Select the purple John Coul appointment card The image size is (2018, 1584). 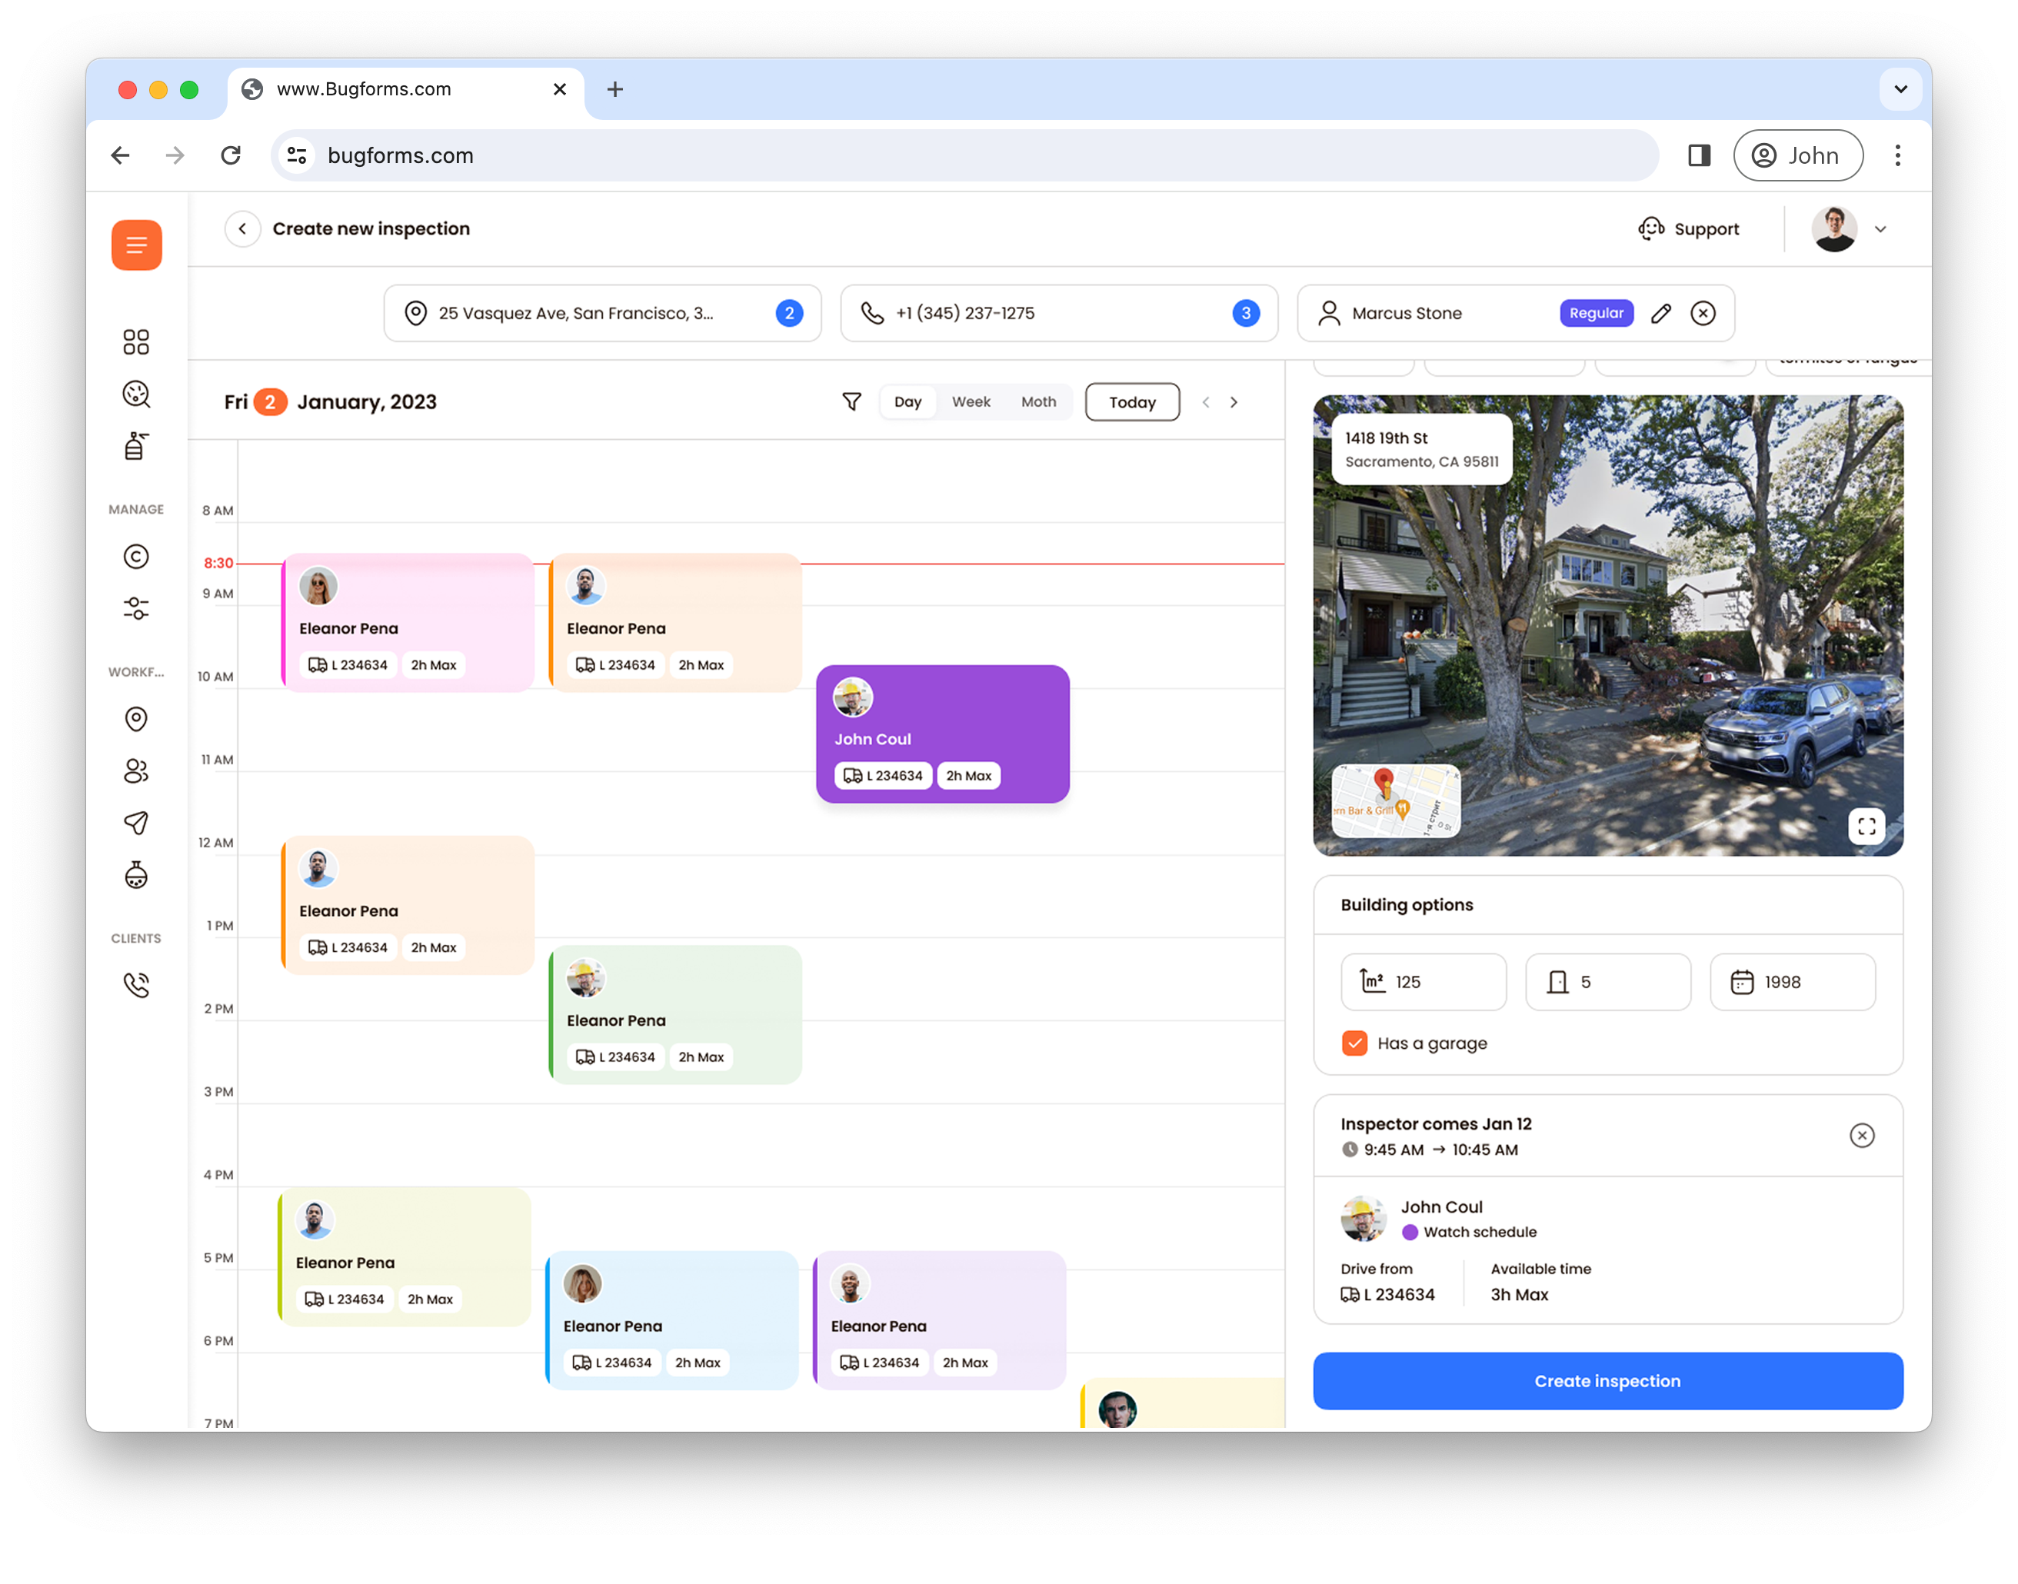point(942,734)
